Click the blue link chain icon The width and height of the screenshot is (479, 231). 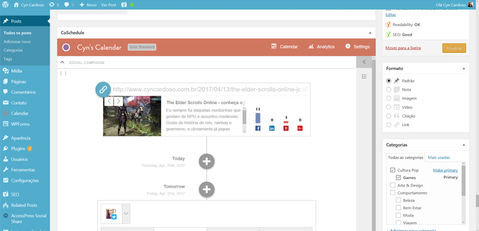tap(103, 90)
